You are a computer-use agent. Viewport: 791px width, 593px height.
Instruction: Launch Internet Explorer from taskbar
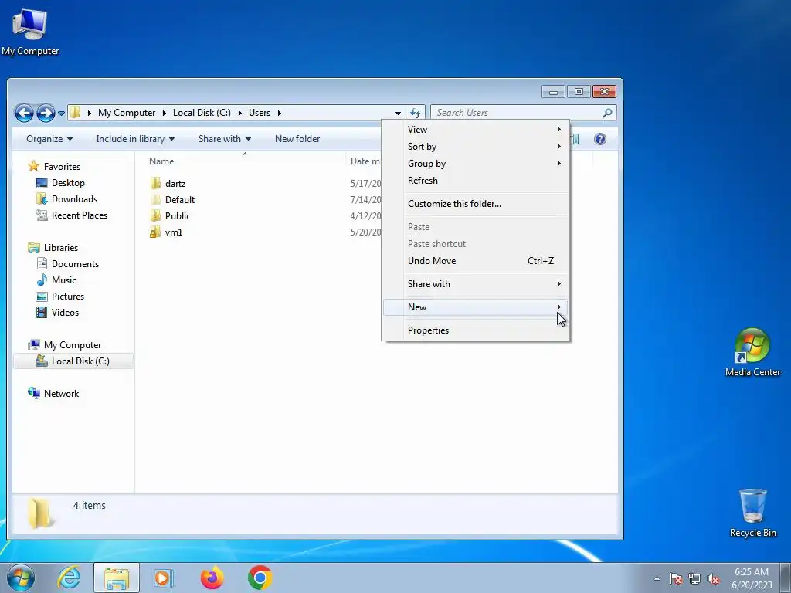coord(69,578)
